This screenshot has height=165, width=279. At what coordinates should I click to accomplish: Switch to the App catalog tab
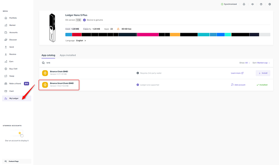pyautogui.click(x=48, y=55)
